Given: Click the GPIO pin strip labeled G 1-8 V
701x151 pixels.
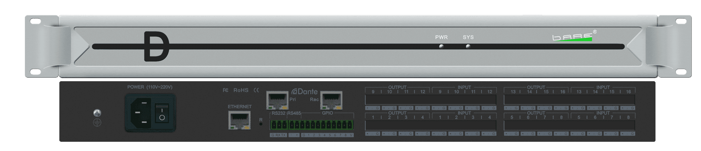Looking at the screenshot, I should point(327,135).
